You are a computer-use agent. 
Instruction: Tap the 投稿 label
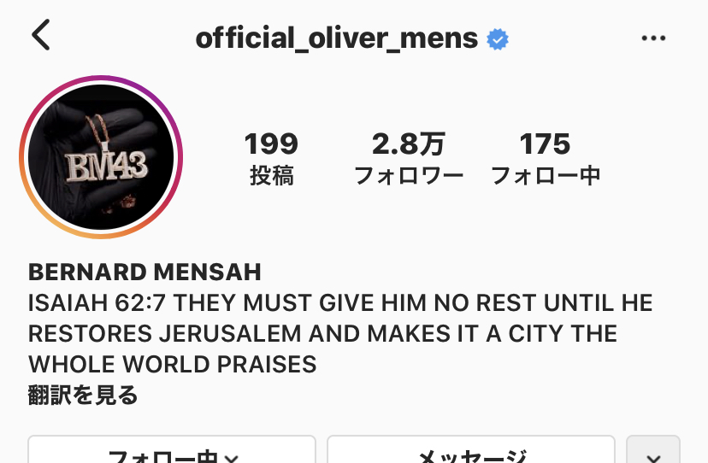272,175
